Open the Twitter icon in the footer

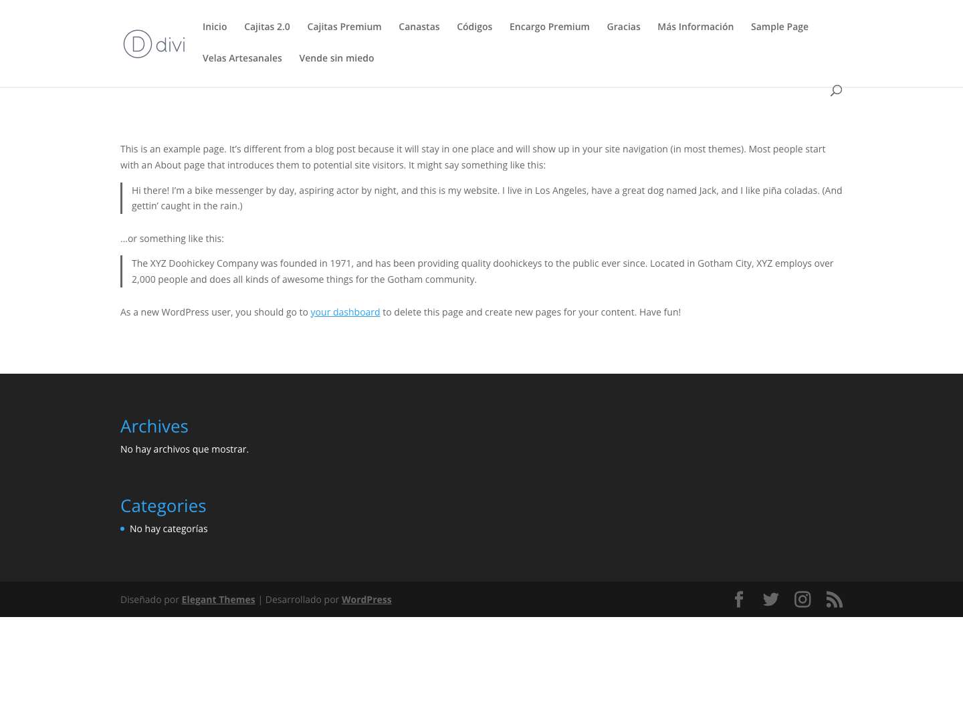770,600
